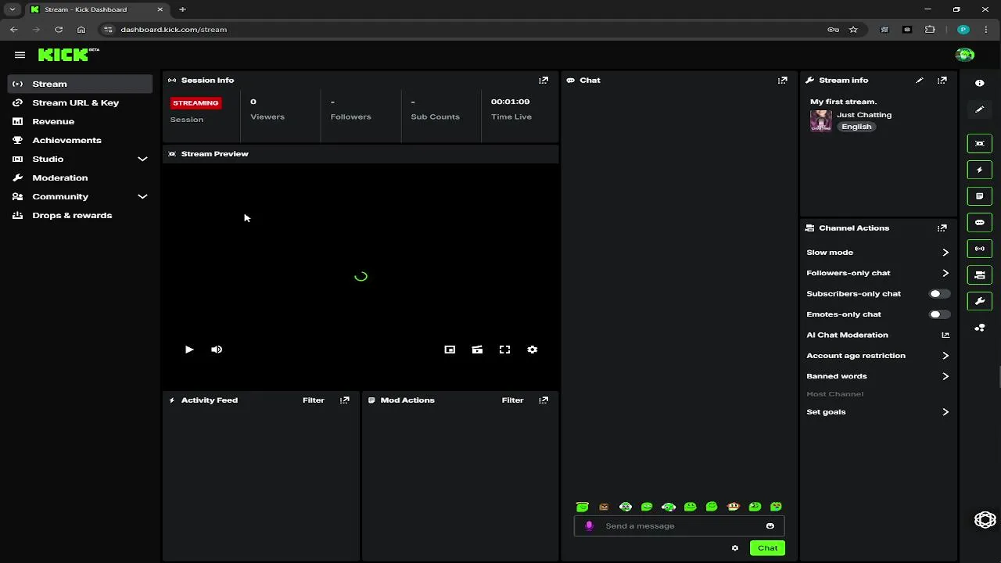Screen dimensions: 1001x563
Task: Expand the Studio sidebar section
Action: click(x=142, y=159)
